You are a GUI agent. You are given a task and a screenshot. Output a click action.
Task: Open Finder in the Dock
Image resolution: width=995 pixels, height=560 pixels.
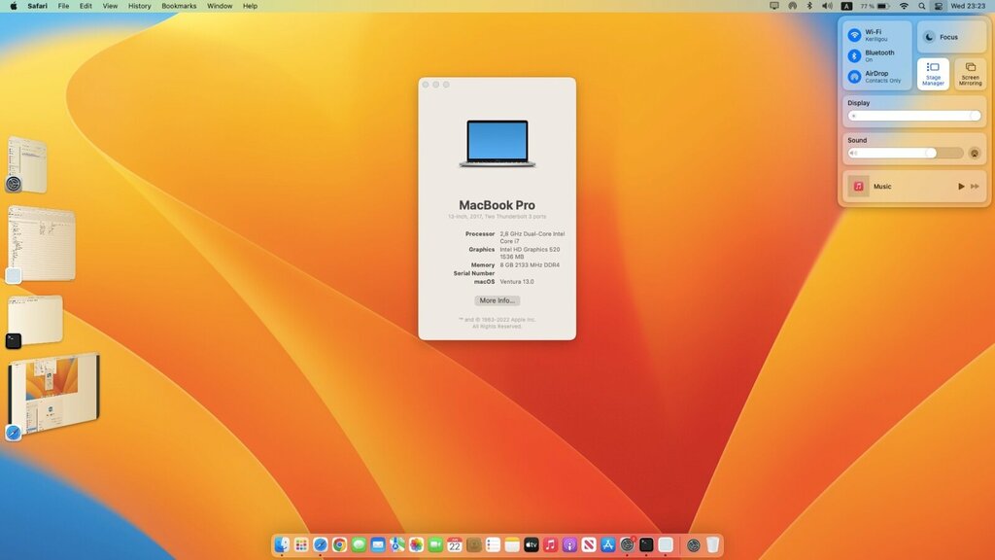282,545
